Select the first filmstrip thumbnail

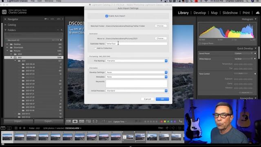point(7,137)
